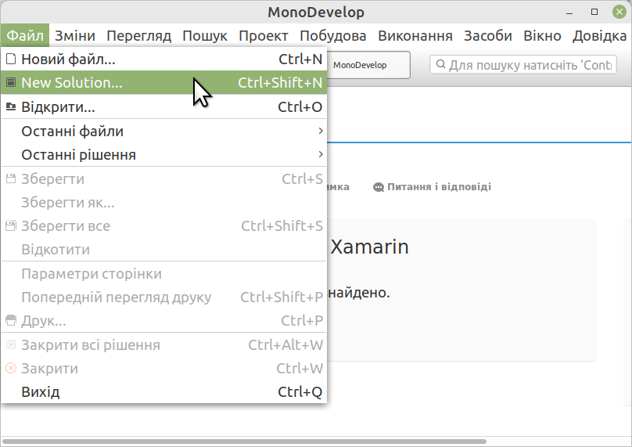Click the New Solution window icon
This screenshot has height=447, width=632.
pos(11,82)
